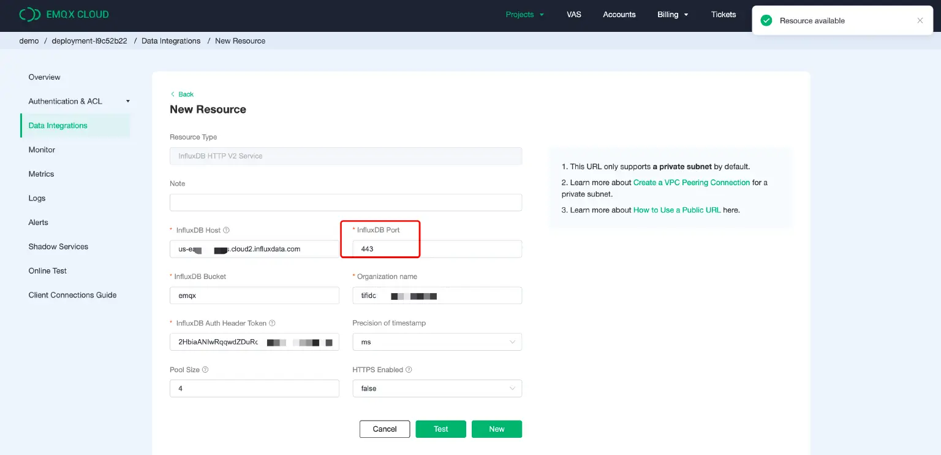Dismiss the Resource available notification
Image resolution: width=941 pixels, height=455 pixels.
920,20
